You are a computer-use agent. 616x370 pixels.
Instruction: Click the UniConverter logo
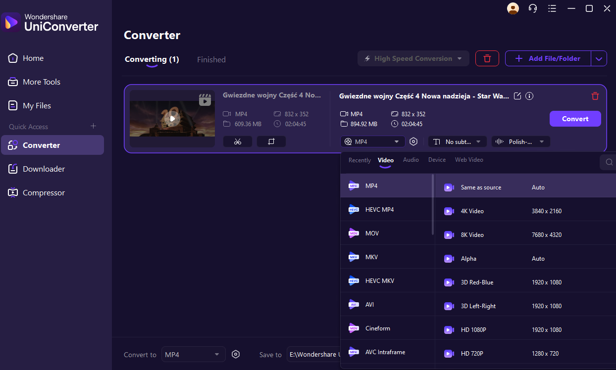[50, 23]
